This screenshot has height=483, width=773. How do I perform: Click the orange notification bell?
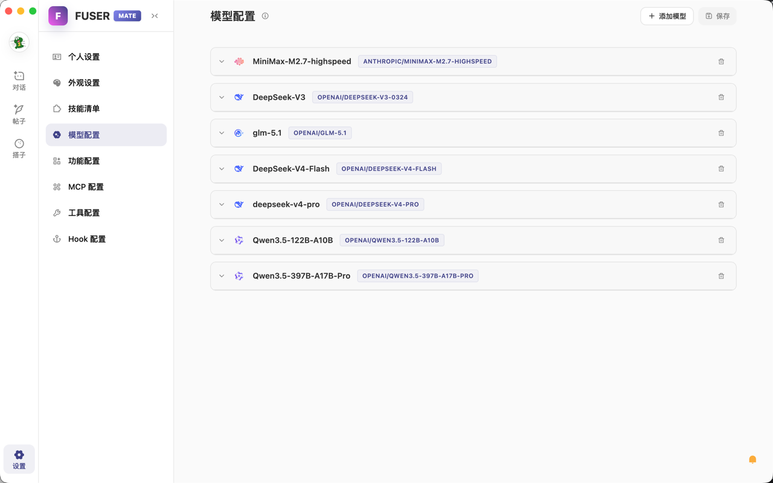(752, 459)
